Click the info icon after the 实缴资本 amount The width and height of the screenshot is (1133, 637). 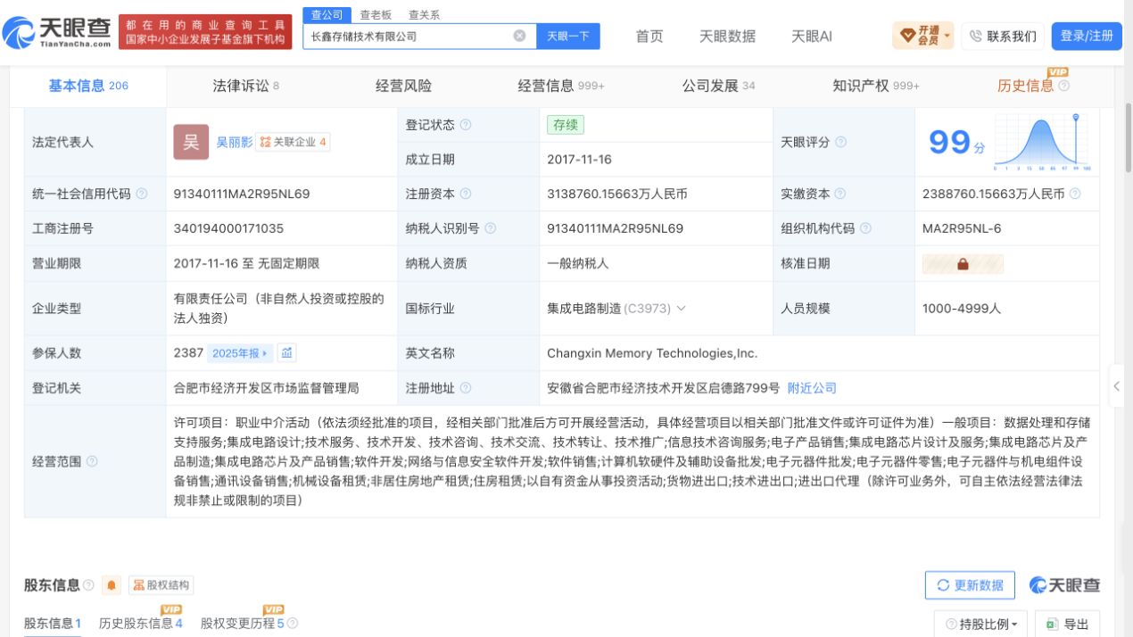point(1075,194)
